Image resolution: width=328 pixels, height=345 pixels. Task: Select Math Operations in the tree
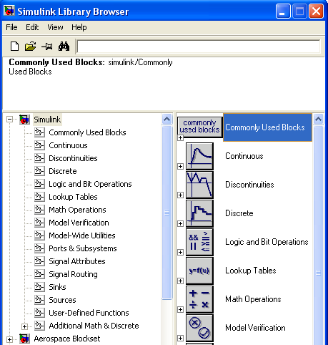tap(77, 210)
